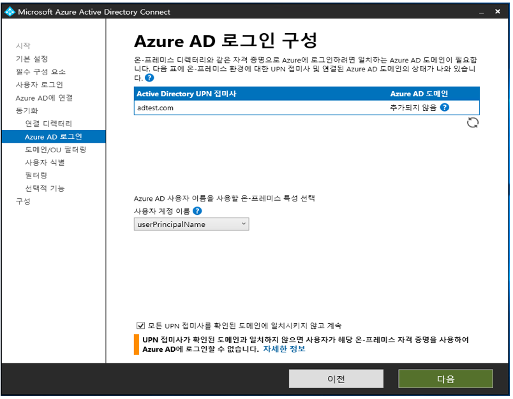
Task: Close the Azure AD Connect window
Action: click(x=498, y=11)
